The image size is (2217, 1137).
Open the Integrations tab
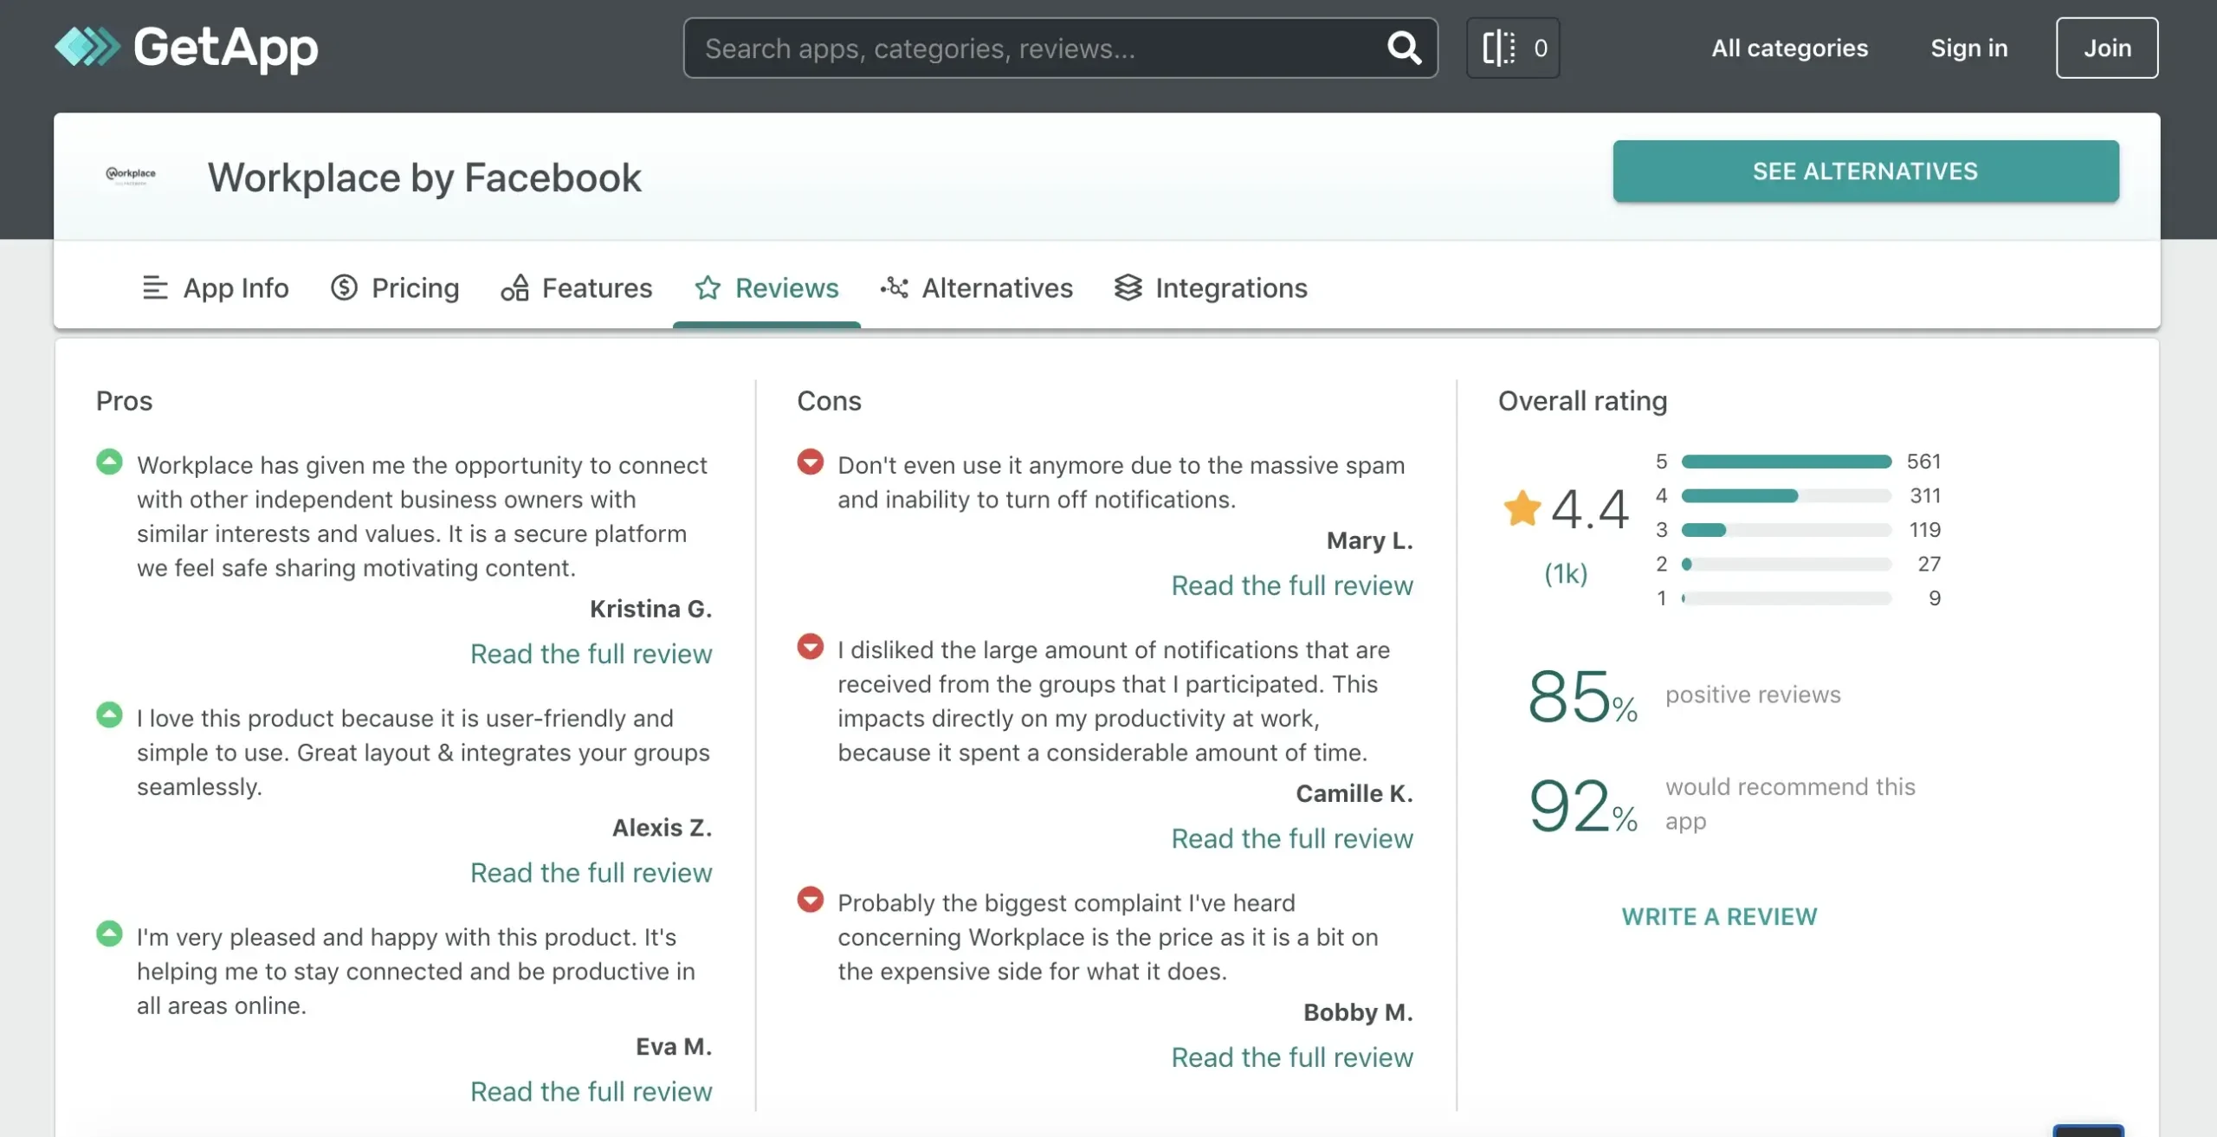pyautogui.click(x=1211, y=287)
